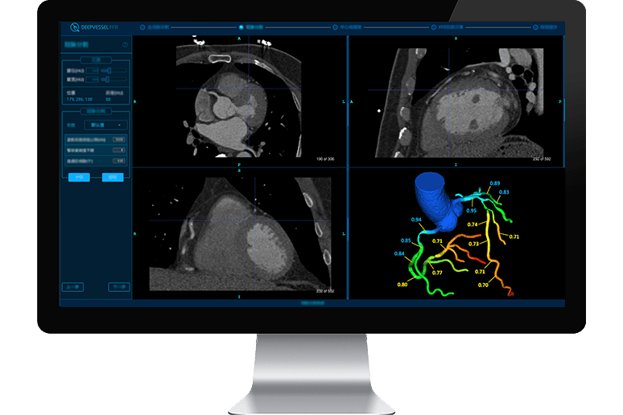Open the help icon in panel header
This screenshot has height=415, width=623.
tap(125, 44)
